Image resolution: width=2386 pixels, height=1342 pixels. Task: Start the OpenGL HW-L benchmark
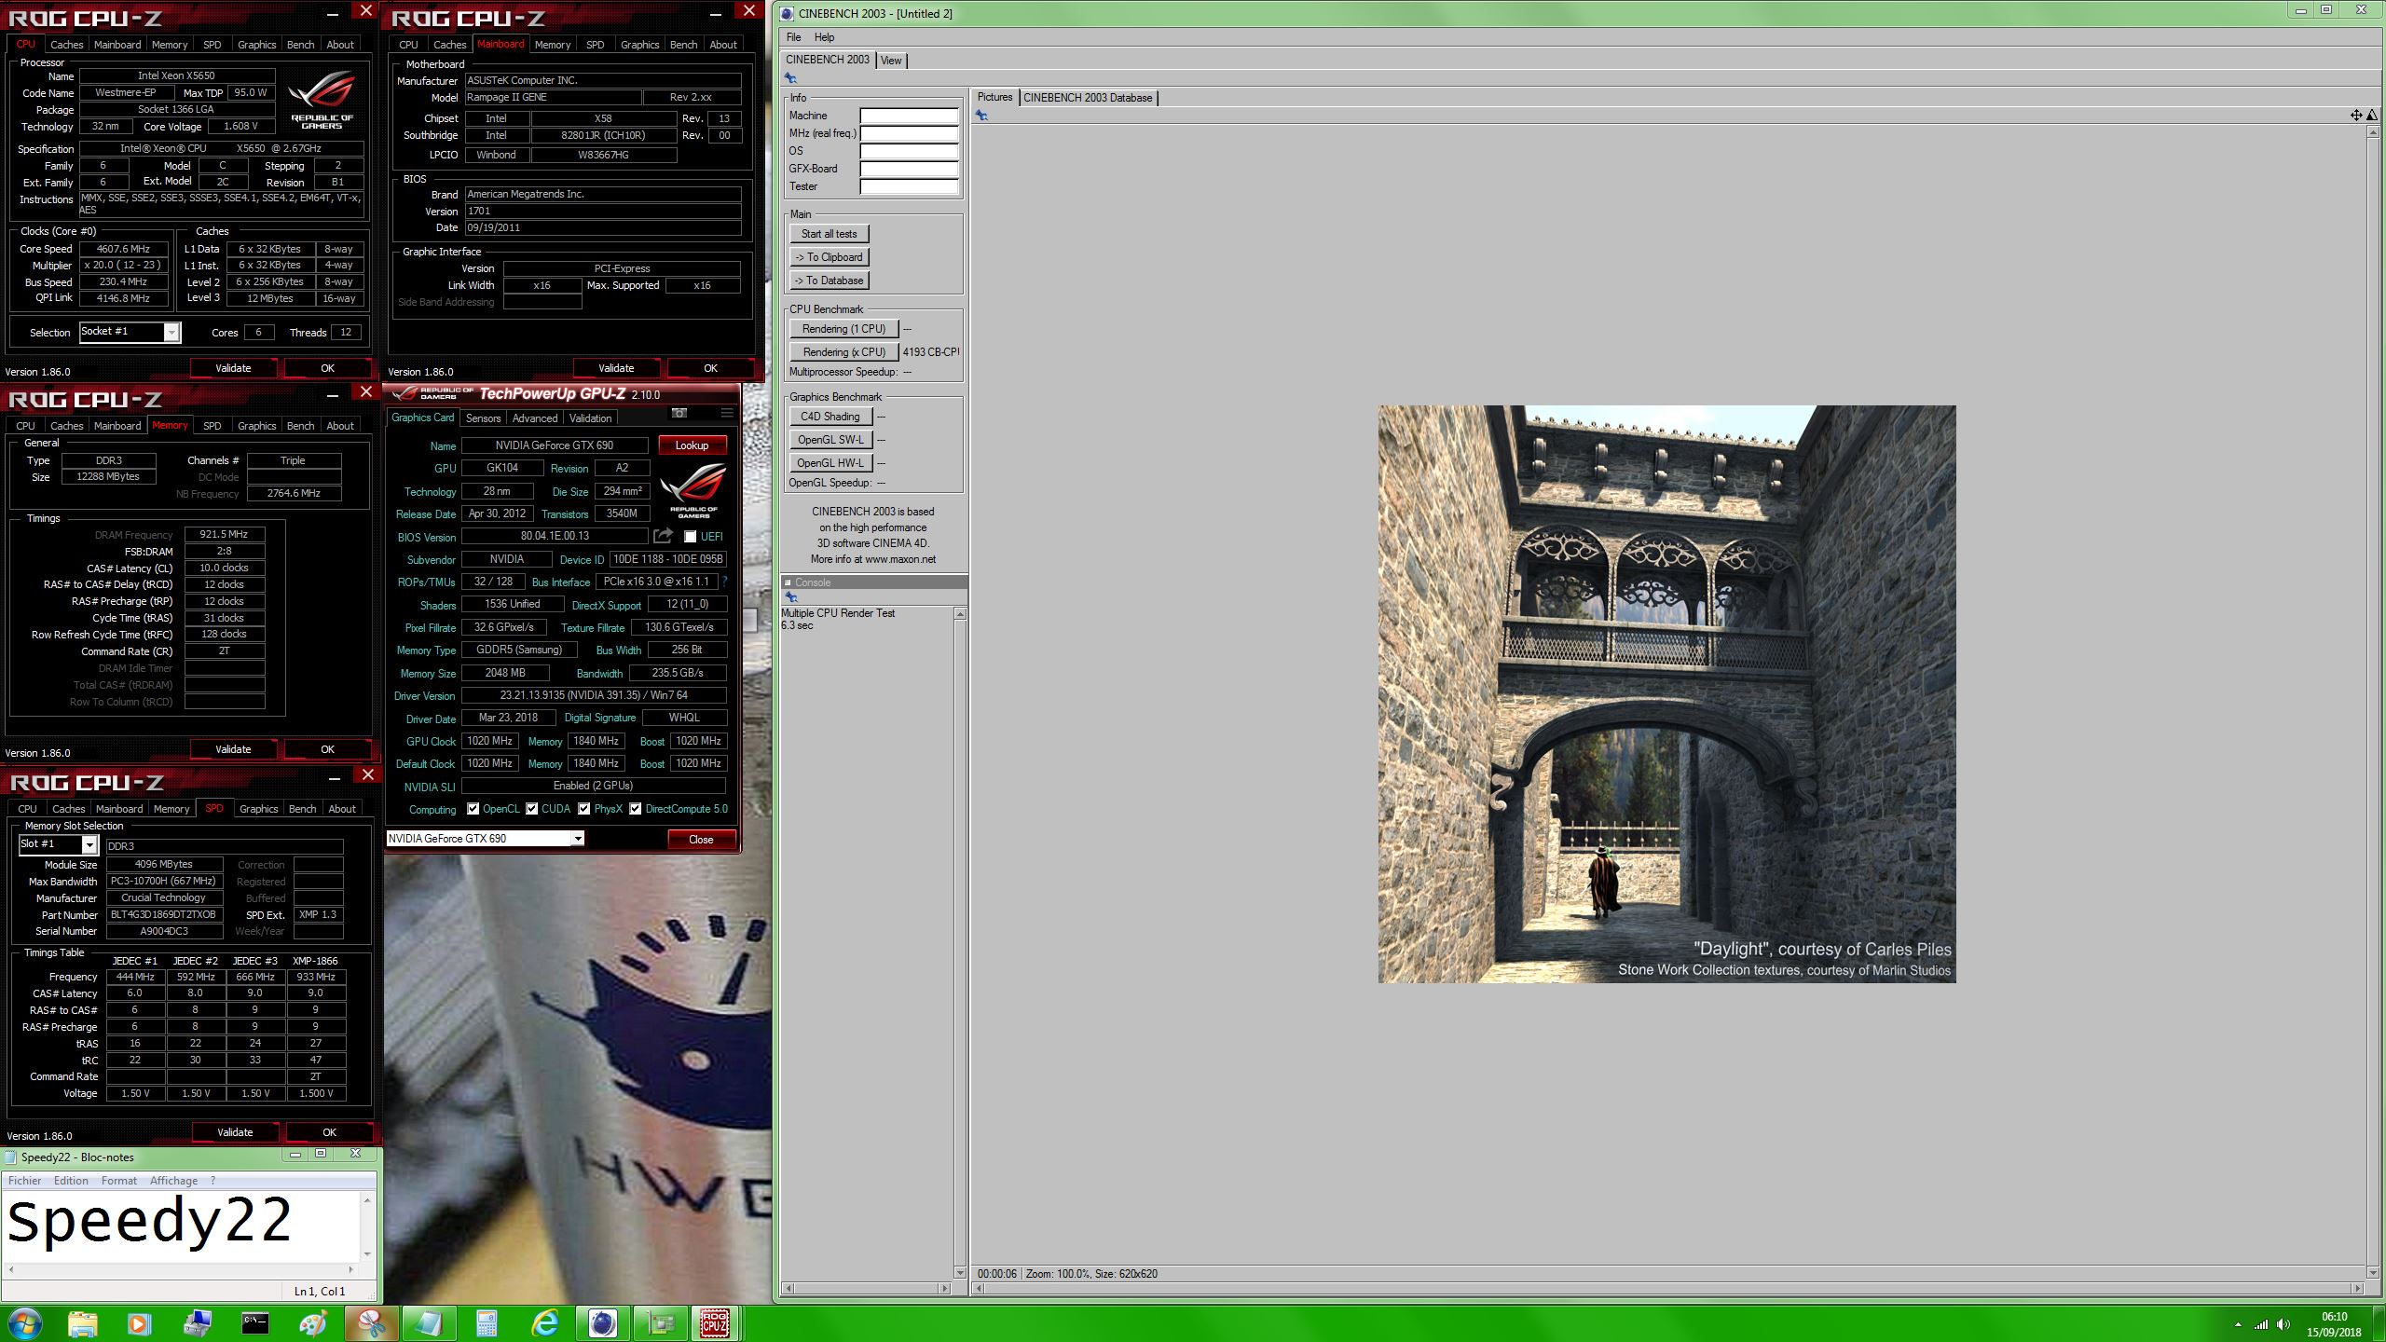(830, 463)
